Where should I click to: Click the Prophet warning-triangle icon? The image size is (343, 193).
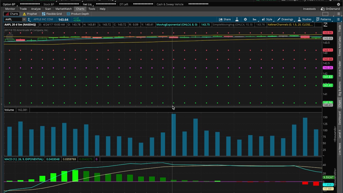point(24,14)
